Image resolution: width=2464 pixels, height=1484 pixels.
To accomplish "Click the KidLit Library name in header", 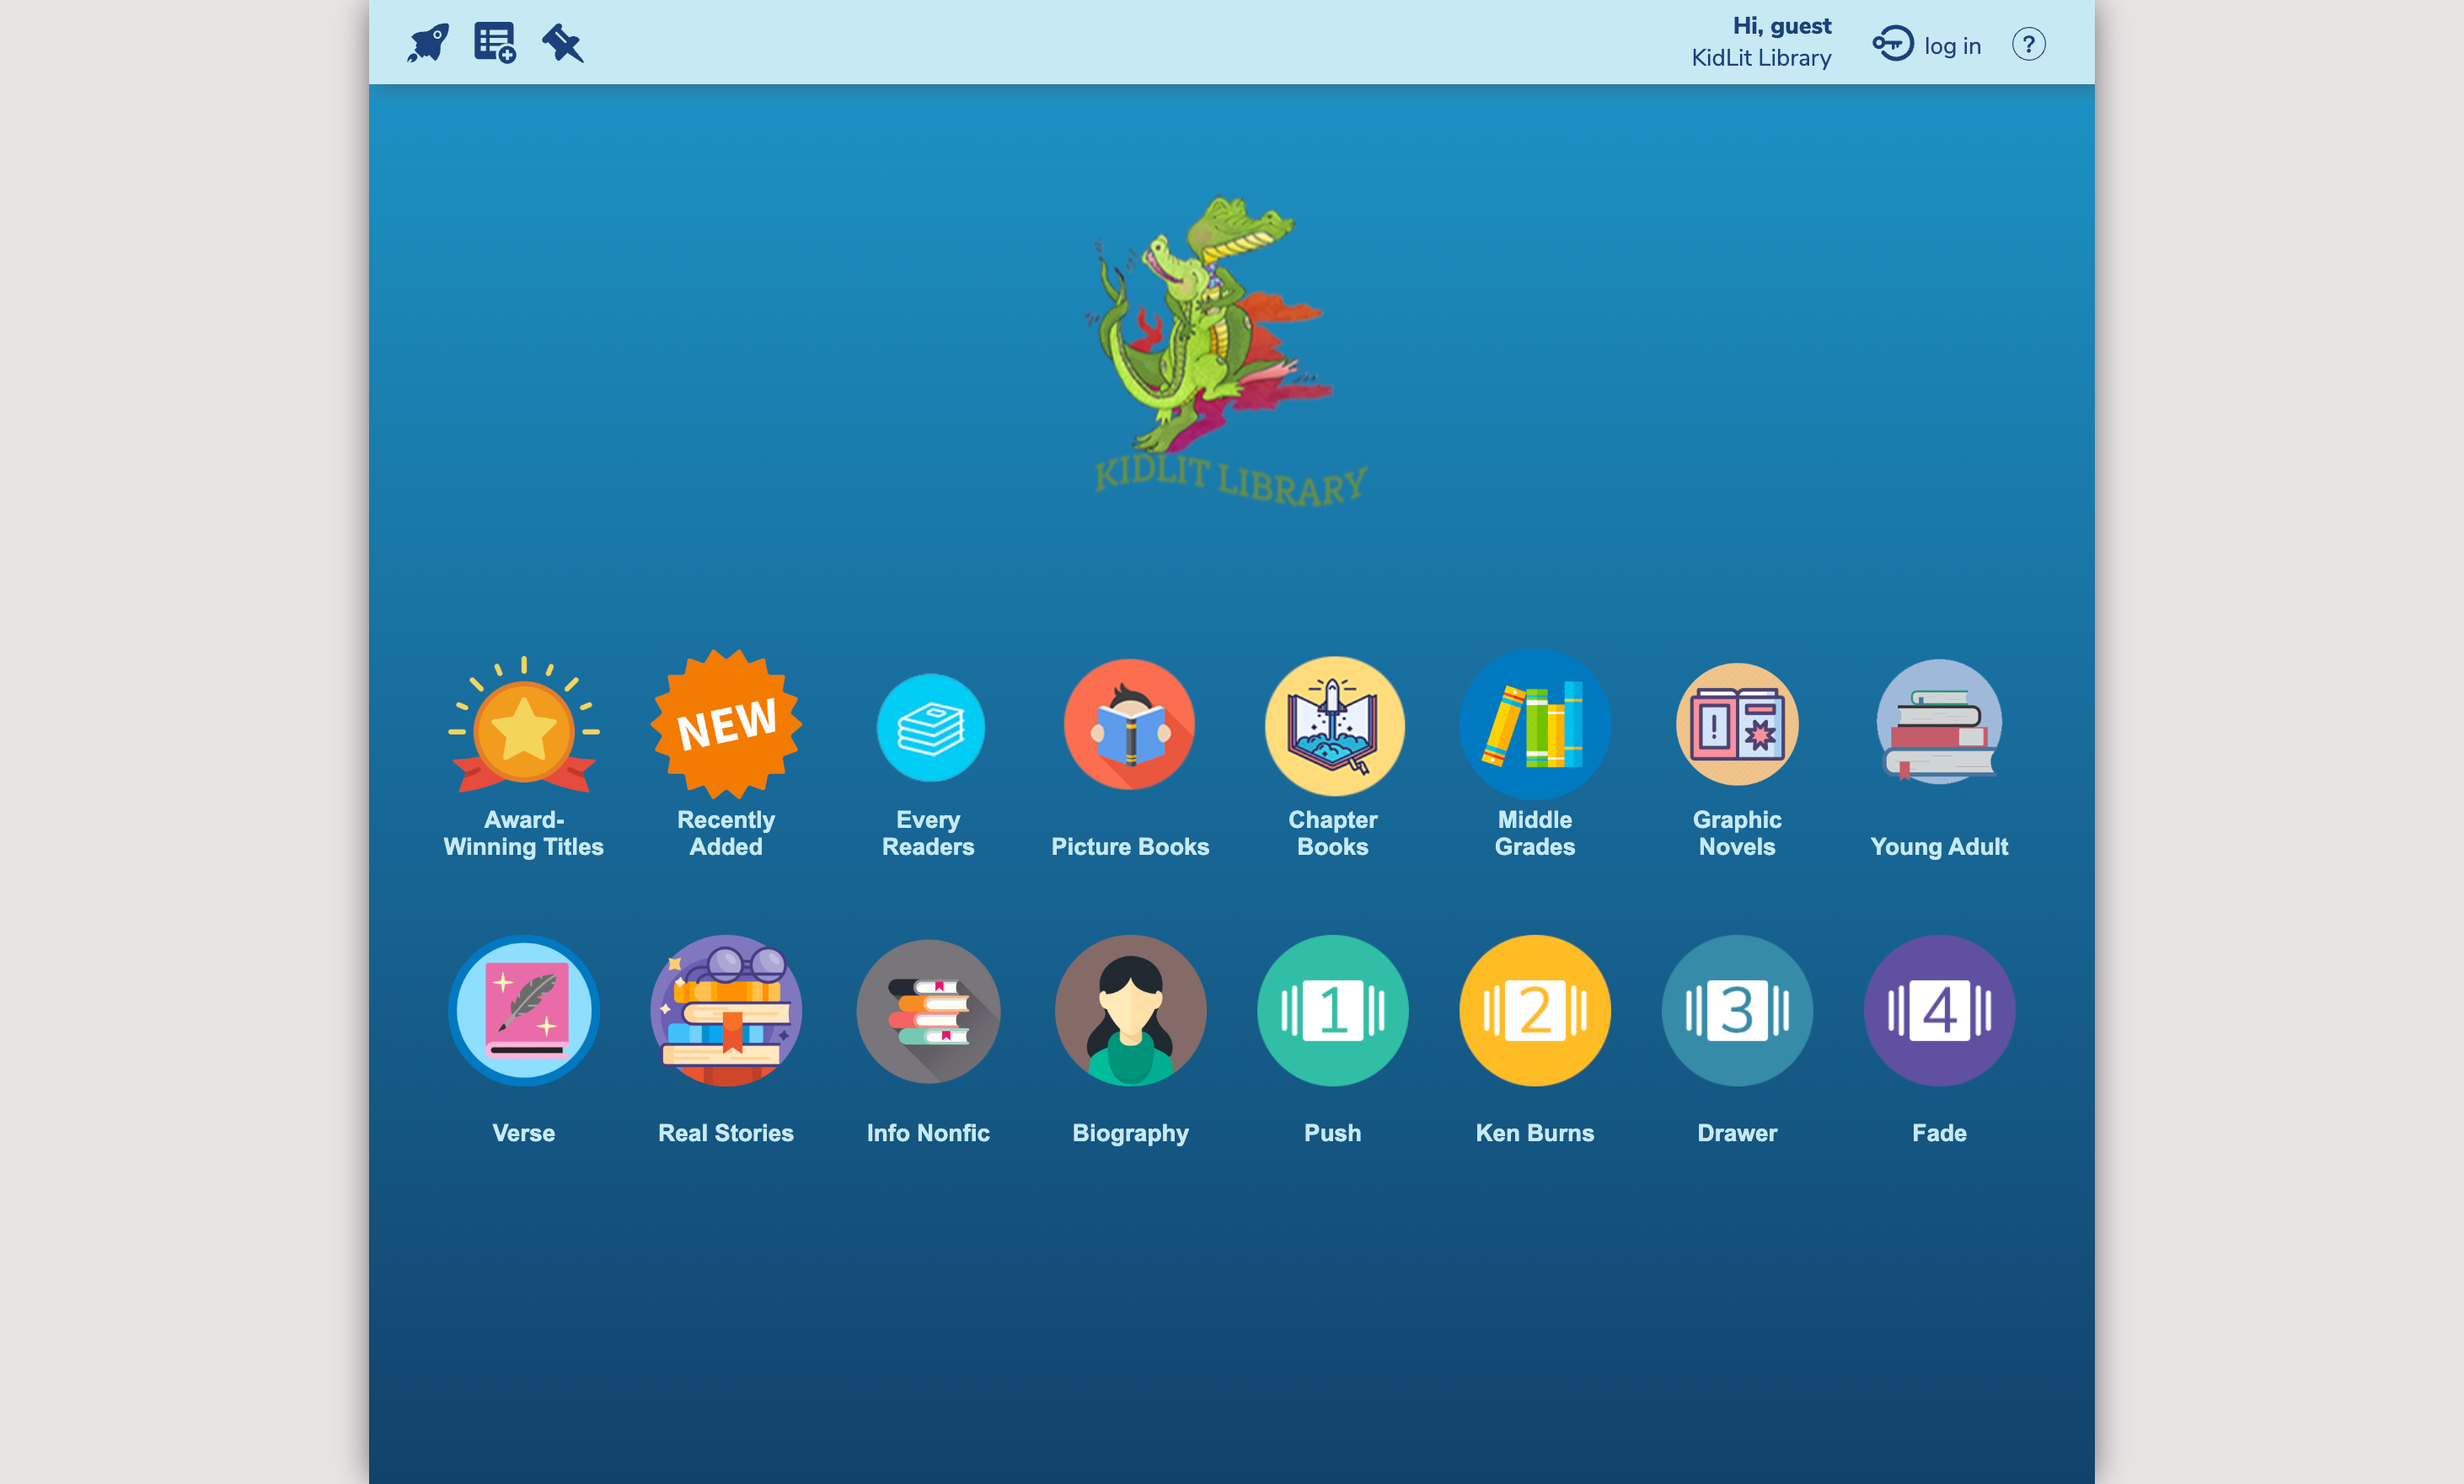I will coord(1761,58).
